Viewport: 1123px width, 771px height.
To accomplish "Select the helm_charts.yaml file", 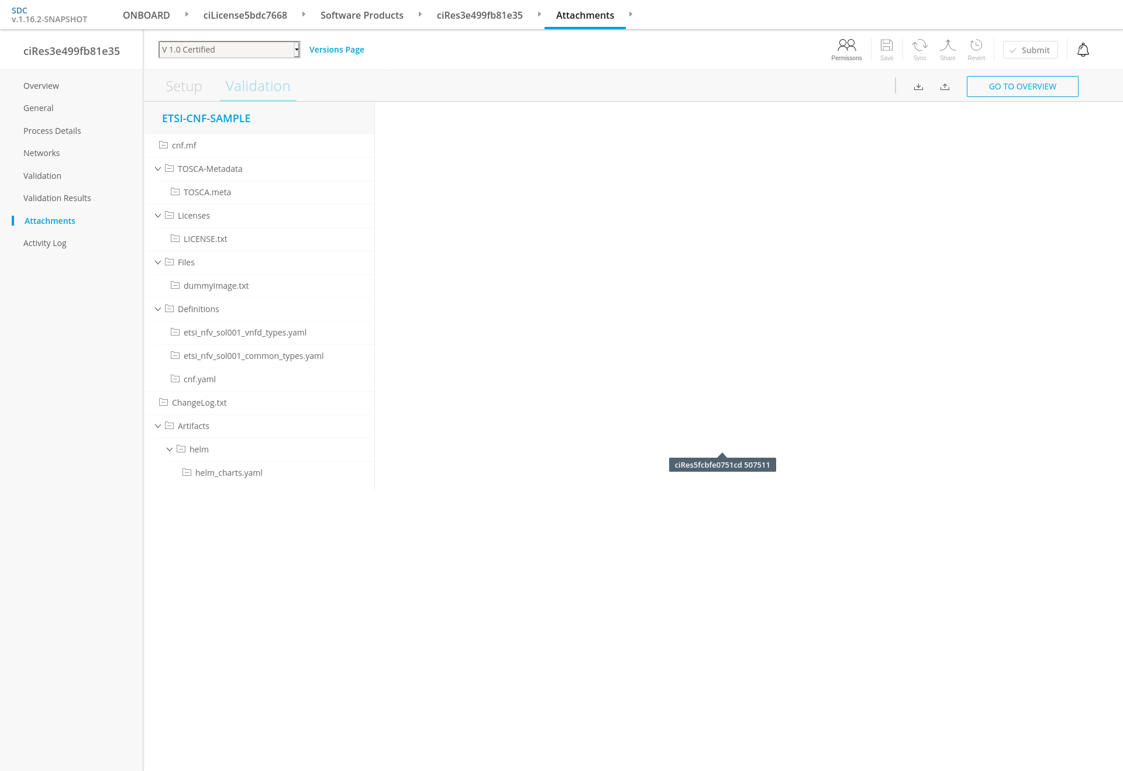I will 228,473.
